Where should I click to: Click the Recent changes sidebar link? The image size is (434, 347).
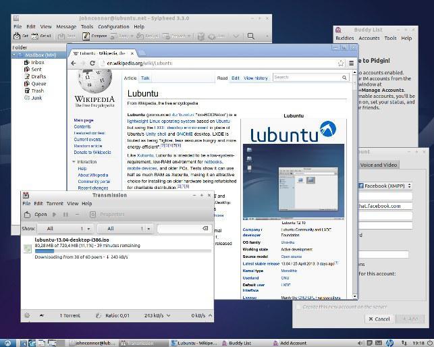[x=93, y=188]
